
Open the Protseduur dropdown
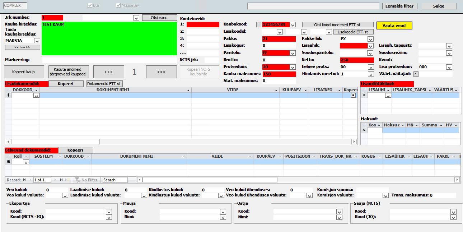pyautogui.click(x=293, y=67)
